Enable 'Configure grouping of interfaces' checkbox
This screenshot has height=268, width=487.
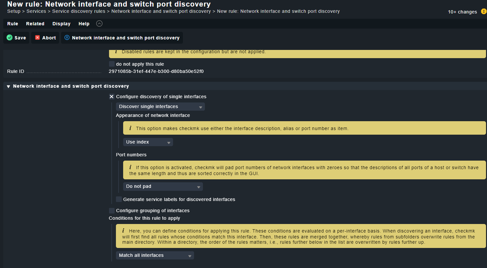coord(112,211)
